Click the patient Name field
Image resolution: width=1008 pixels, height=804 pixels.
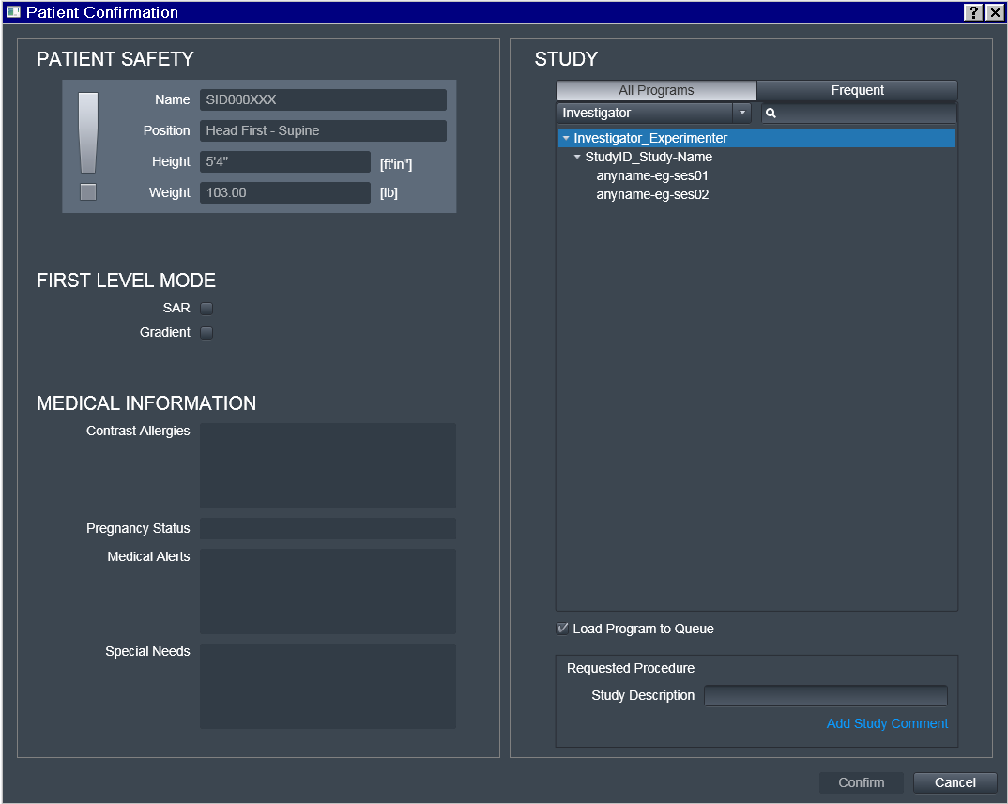pos(323,100)
